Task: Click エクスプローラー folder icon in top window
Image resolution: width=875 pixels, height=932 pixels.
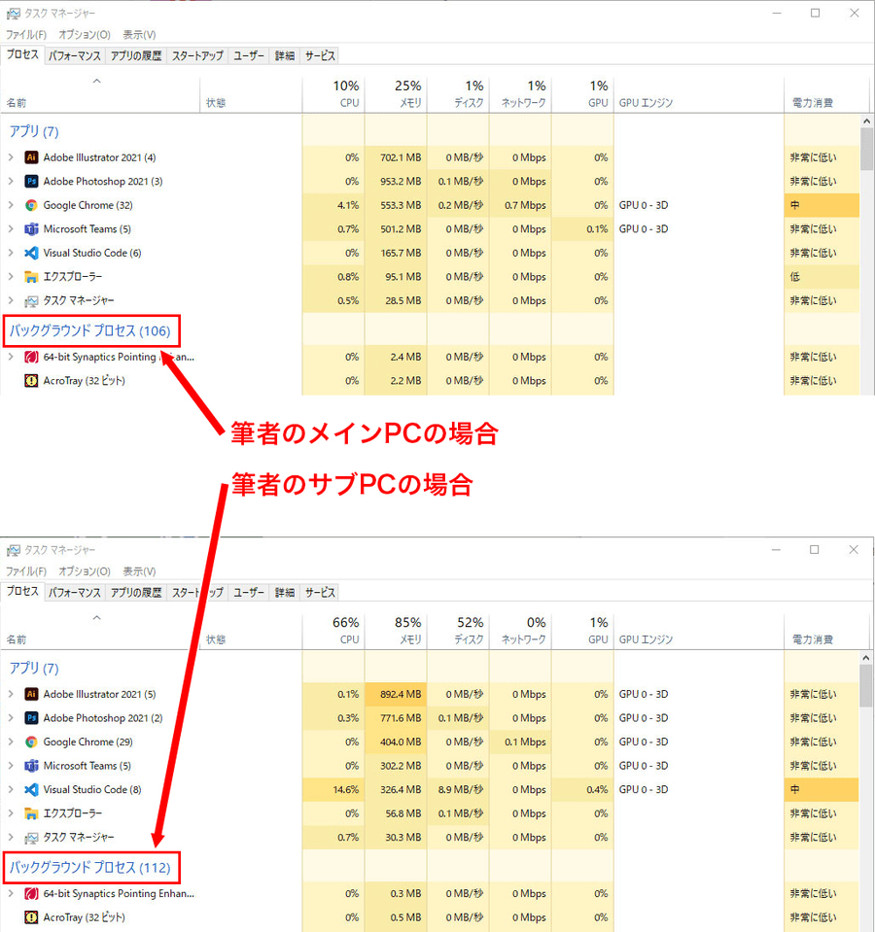Action: (31, 277)
